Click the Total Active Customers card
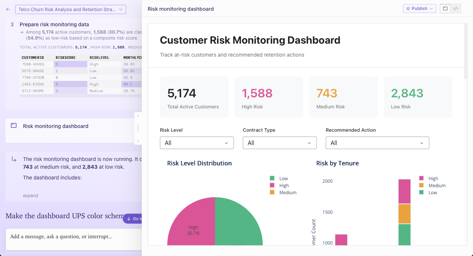473x256 pixels. click(194, 97)
